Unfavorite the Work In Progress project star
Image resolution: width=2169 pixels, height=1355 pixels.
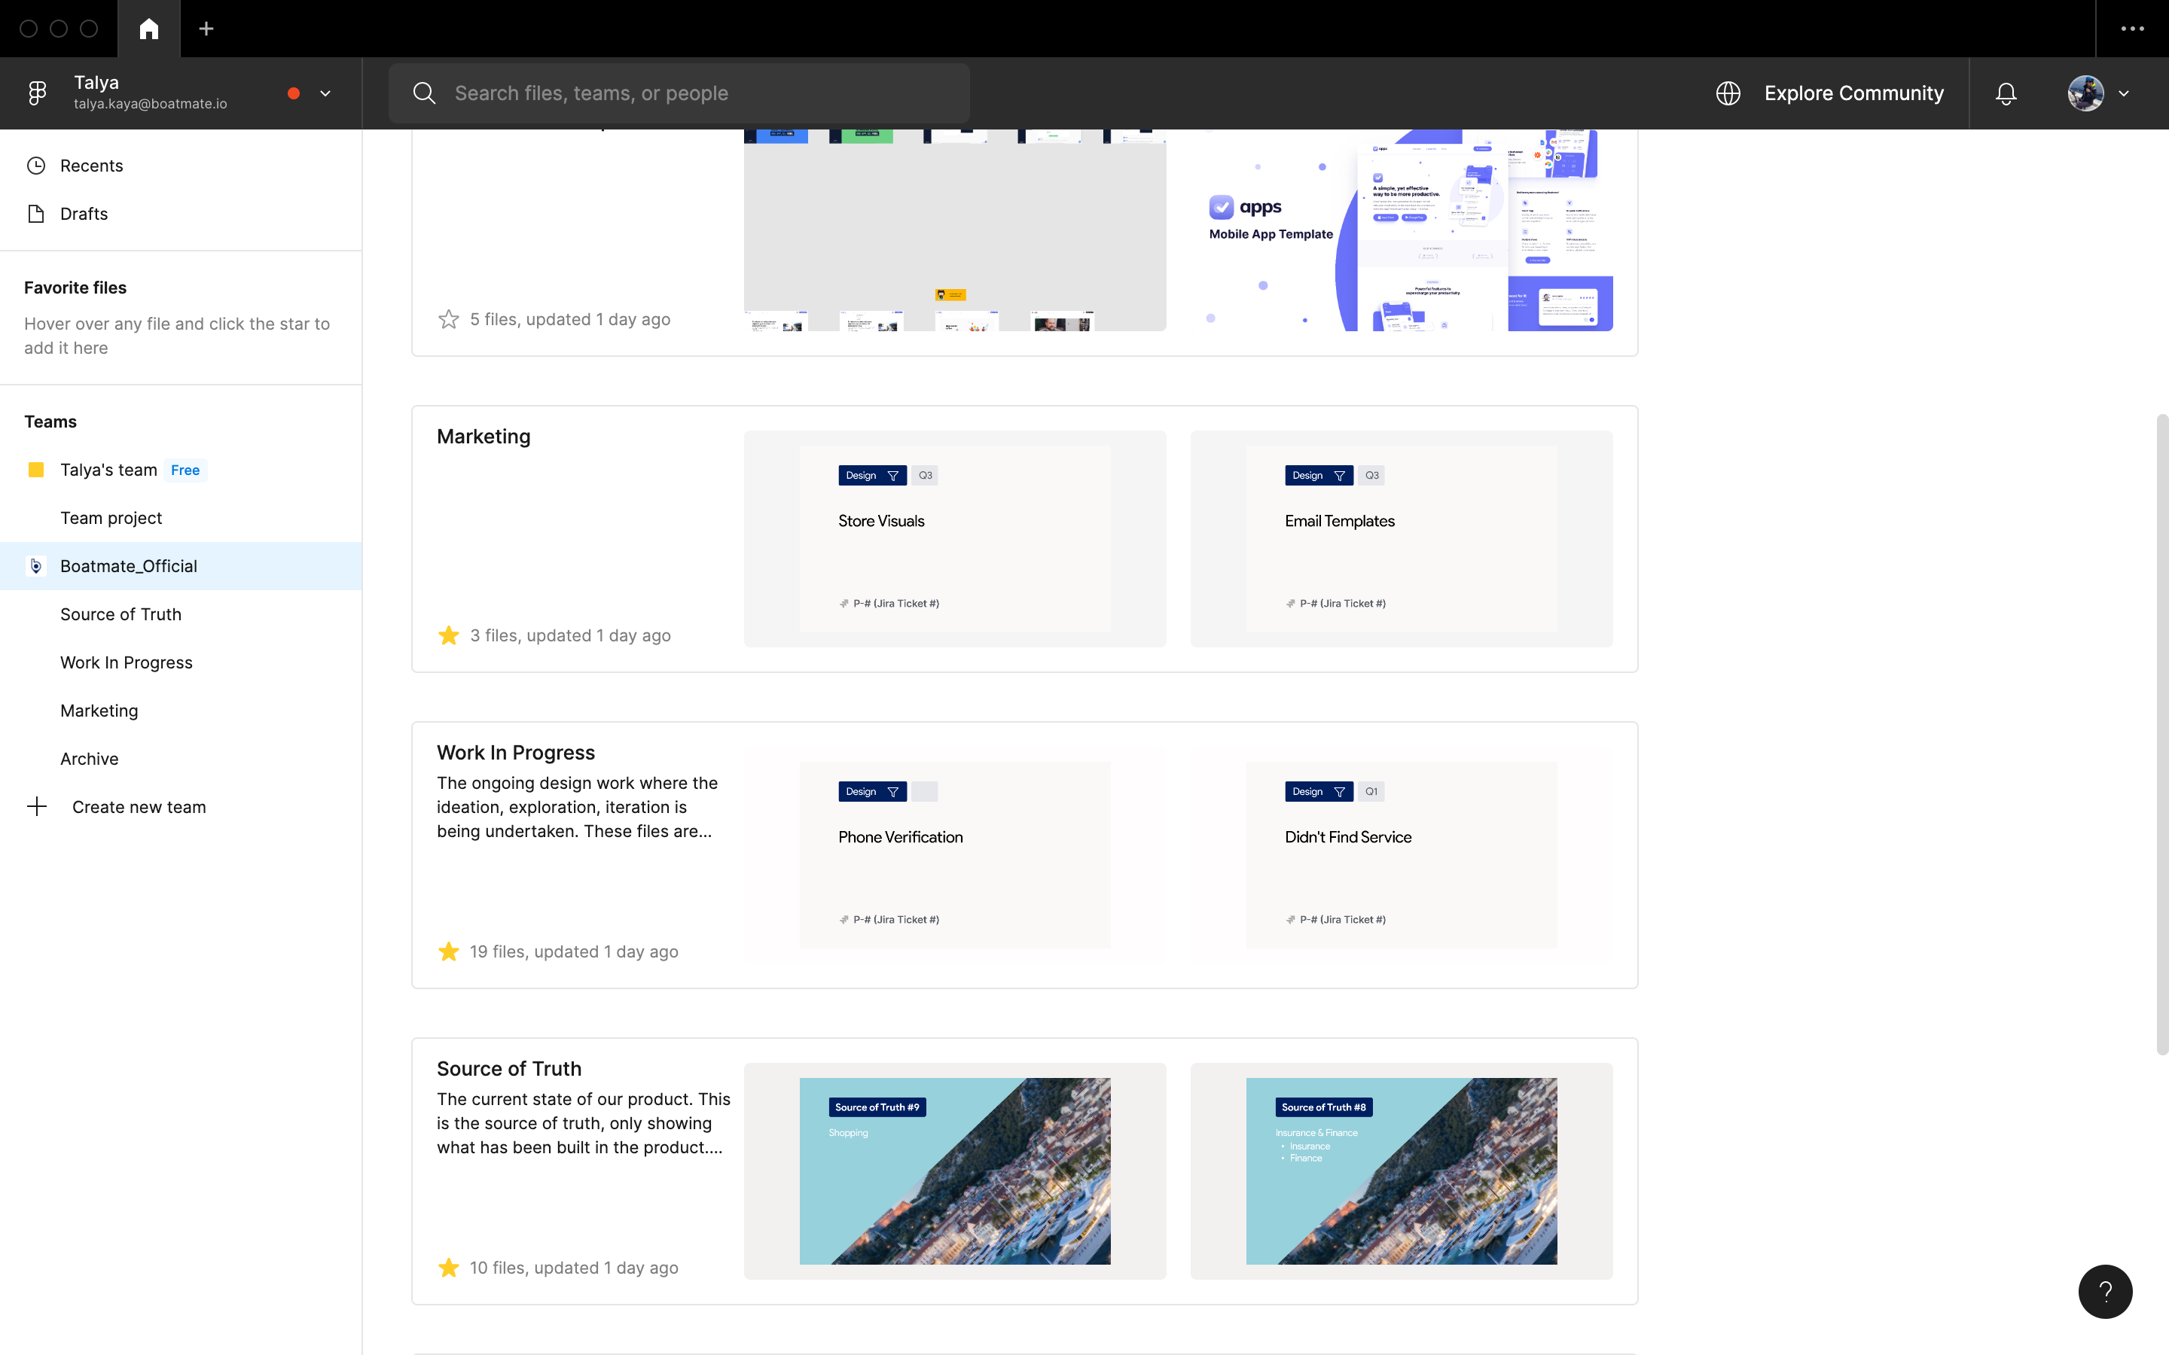[448, 952]
